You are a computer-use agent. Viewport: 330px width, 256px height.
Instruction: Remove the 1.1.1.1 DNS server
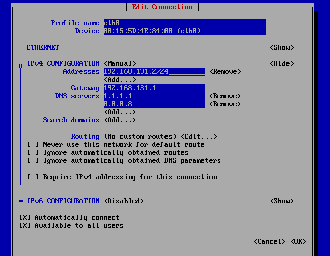tap(225, 96)
